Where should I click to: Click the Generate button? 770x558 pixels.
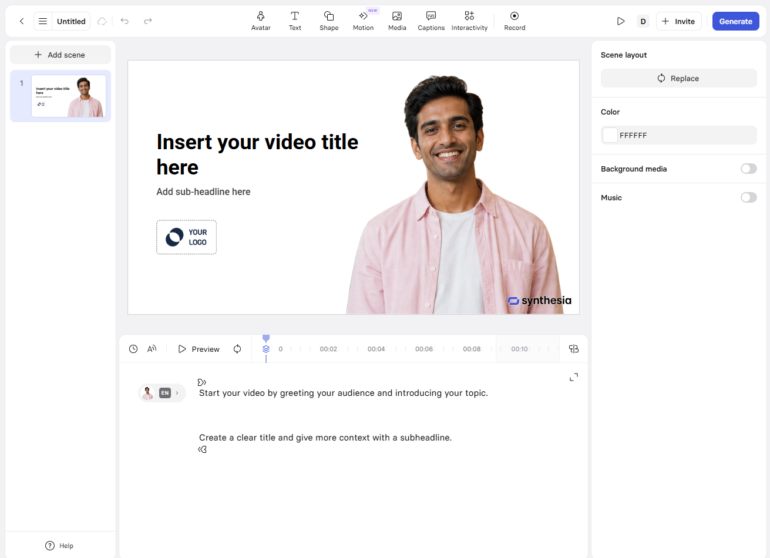735,21
